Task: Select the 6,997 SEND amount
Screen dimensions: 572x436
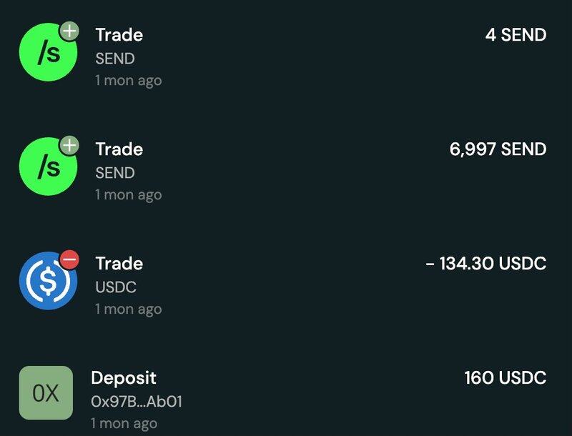Action: coord(498,149)
